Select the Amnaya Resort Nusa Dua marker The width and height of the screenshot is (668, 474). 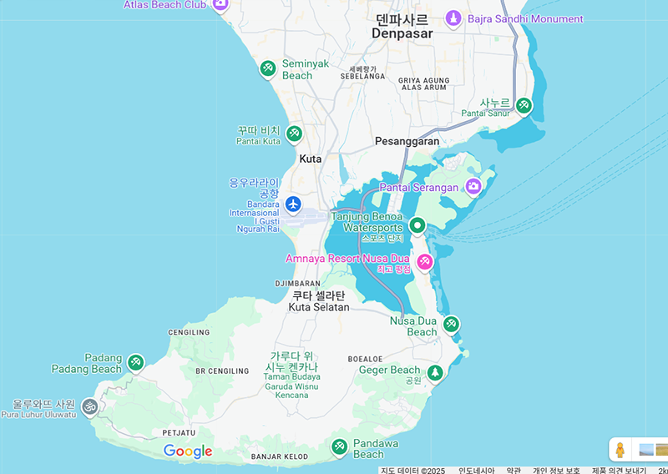click(x=424, y=263)
